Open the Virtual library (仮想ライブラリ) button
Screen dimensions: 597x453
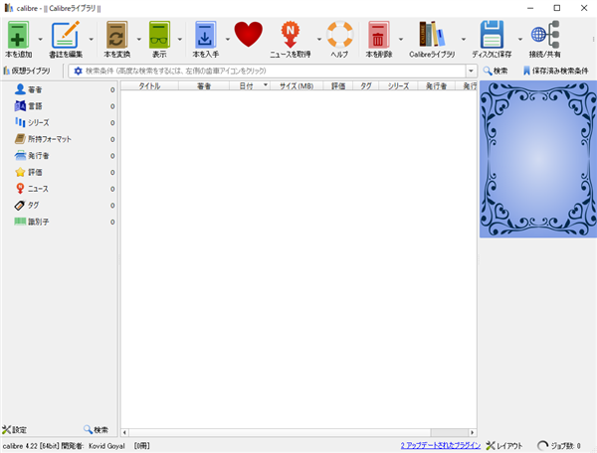coord(27,72)
